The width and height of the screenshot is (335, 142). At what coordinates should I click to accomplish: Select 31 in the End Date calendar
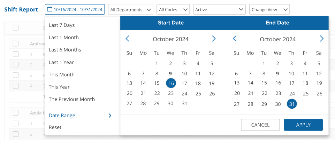pyautogui.click(x=292, y=104)
